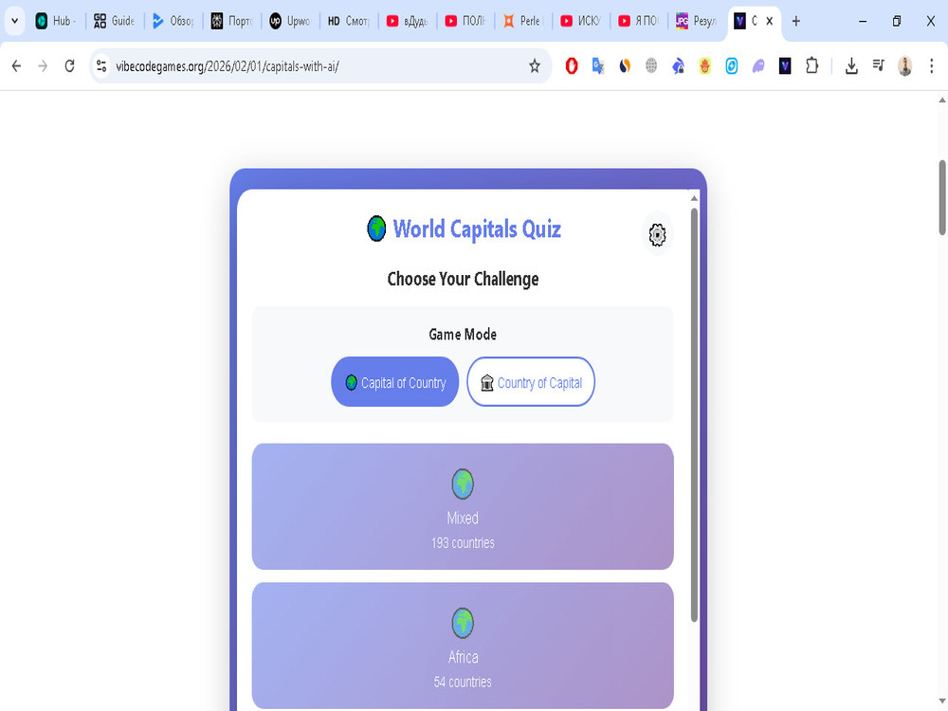Image resolution: width=948 pixels, height=711 pixels.
Task: Open media controls icon
Action: click(x=879, y=65)
